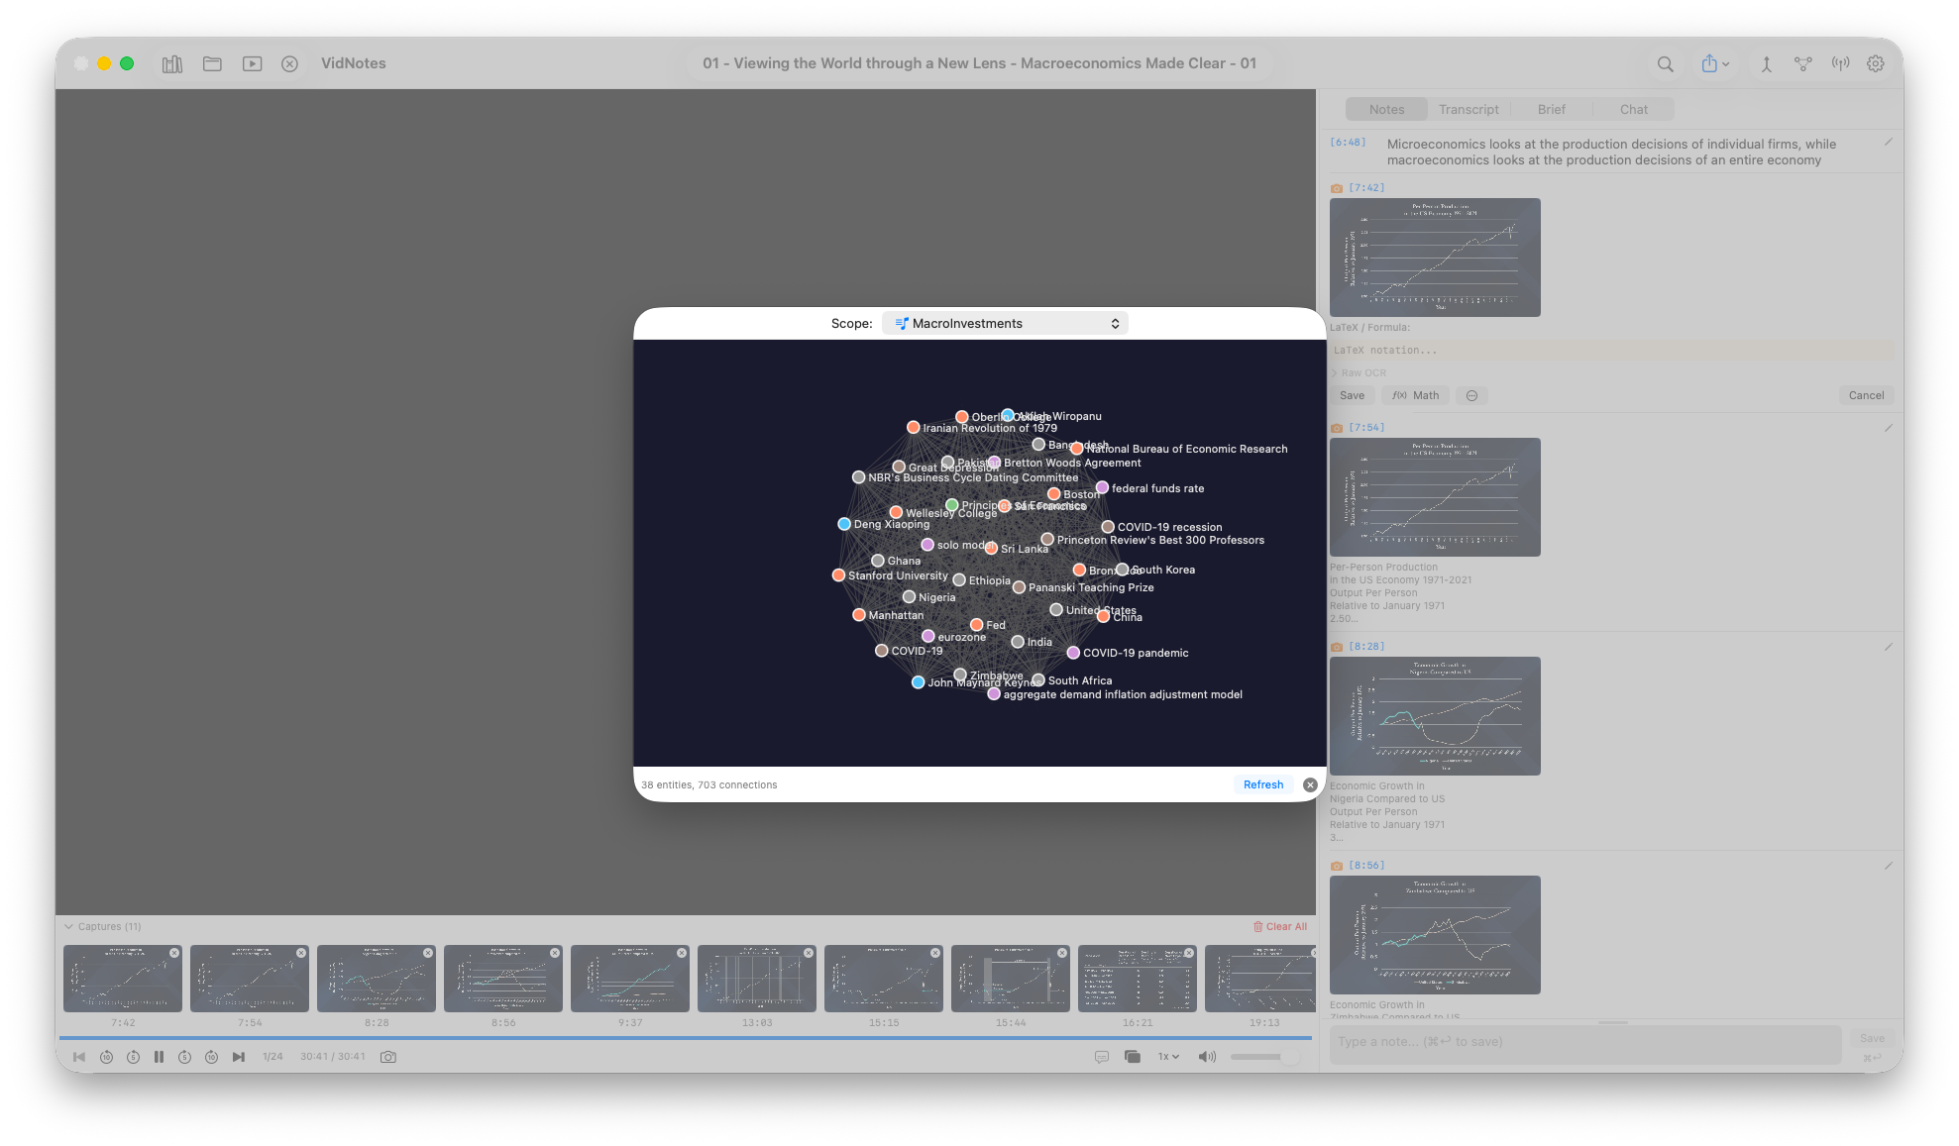Cancel the 7:42 note edit
The width and height of the screenshot is (1959, 1146).
pyautogui.click(x=1866, y=395)
